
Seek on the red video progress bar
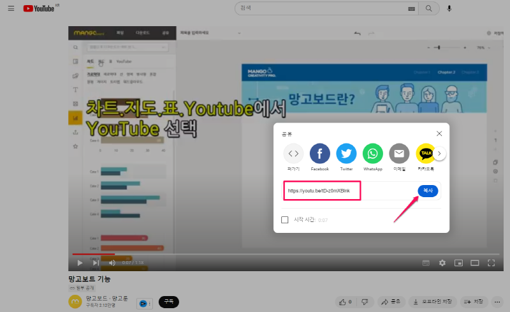click(x=286, y=254)
